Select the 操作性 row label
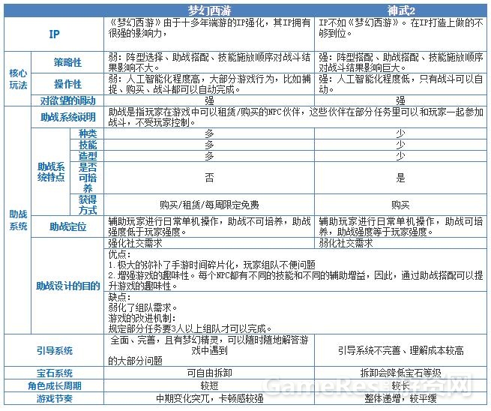Viewport: 491px width, 411px height. (x=67, y=84)
